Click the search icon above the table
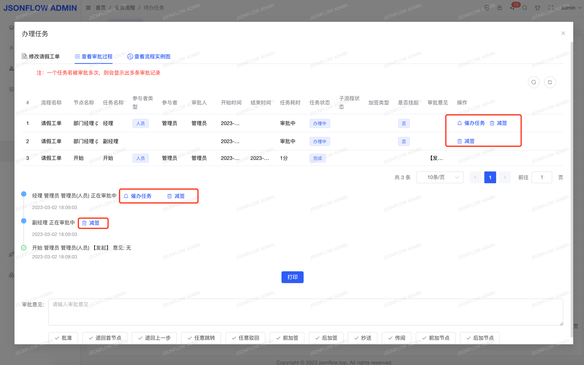The image size is (584, 365). 533,82
